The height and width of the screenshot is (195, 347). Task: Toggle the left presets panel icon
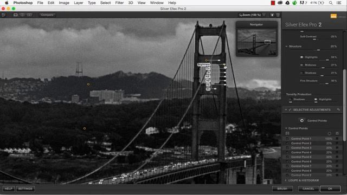click(x=4, y=15)
